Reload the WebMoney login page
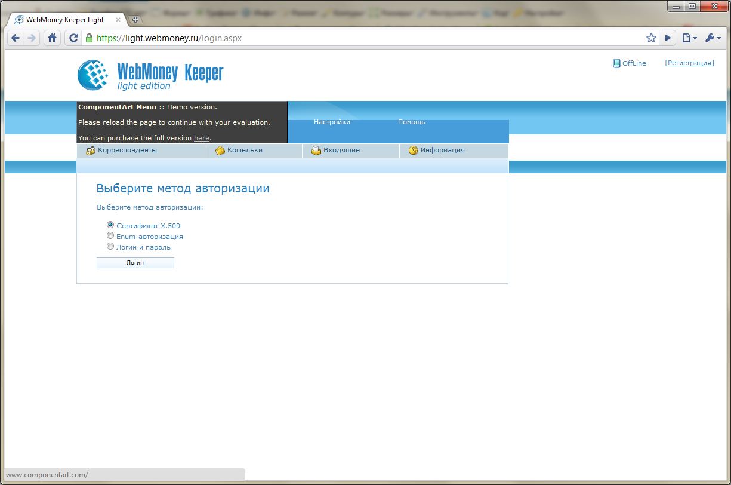Image resolution: width=731 pixels, height=485 pixels. pyautogui.click(x=74, y=38)
